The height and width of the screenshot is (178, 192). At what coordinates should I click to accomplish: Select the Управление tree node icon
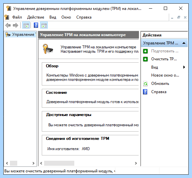(x=8, y=34)
